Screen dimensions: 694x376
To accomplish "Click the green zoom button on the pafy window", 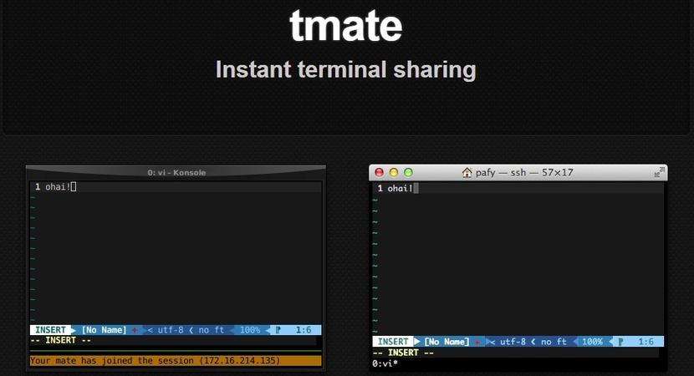I will [408, 173].
